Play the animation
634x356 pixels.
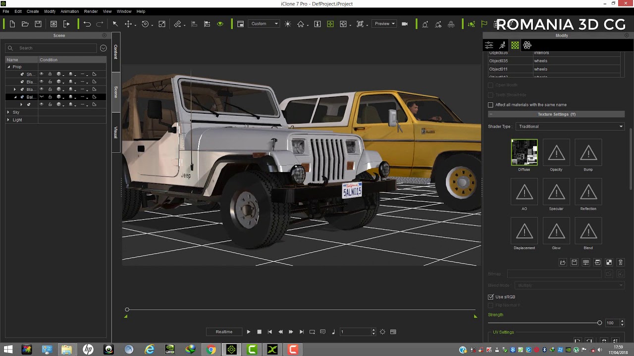(x=249, y=332)
